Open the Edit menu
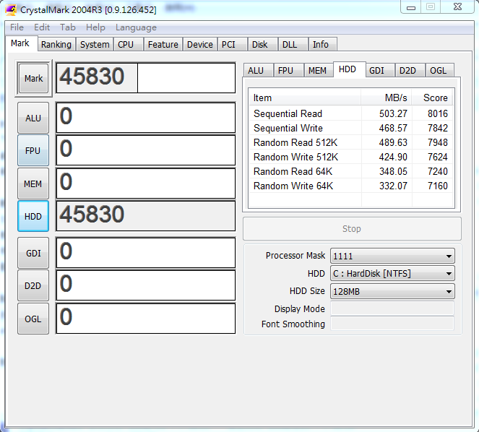The image size is (479, 432). (42, 27)
